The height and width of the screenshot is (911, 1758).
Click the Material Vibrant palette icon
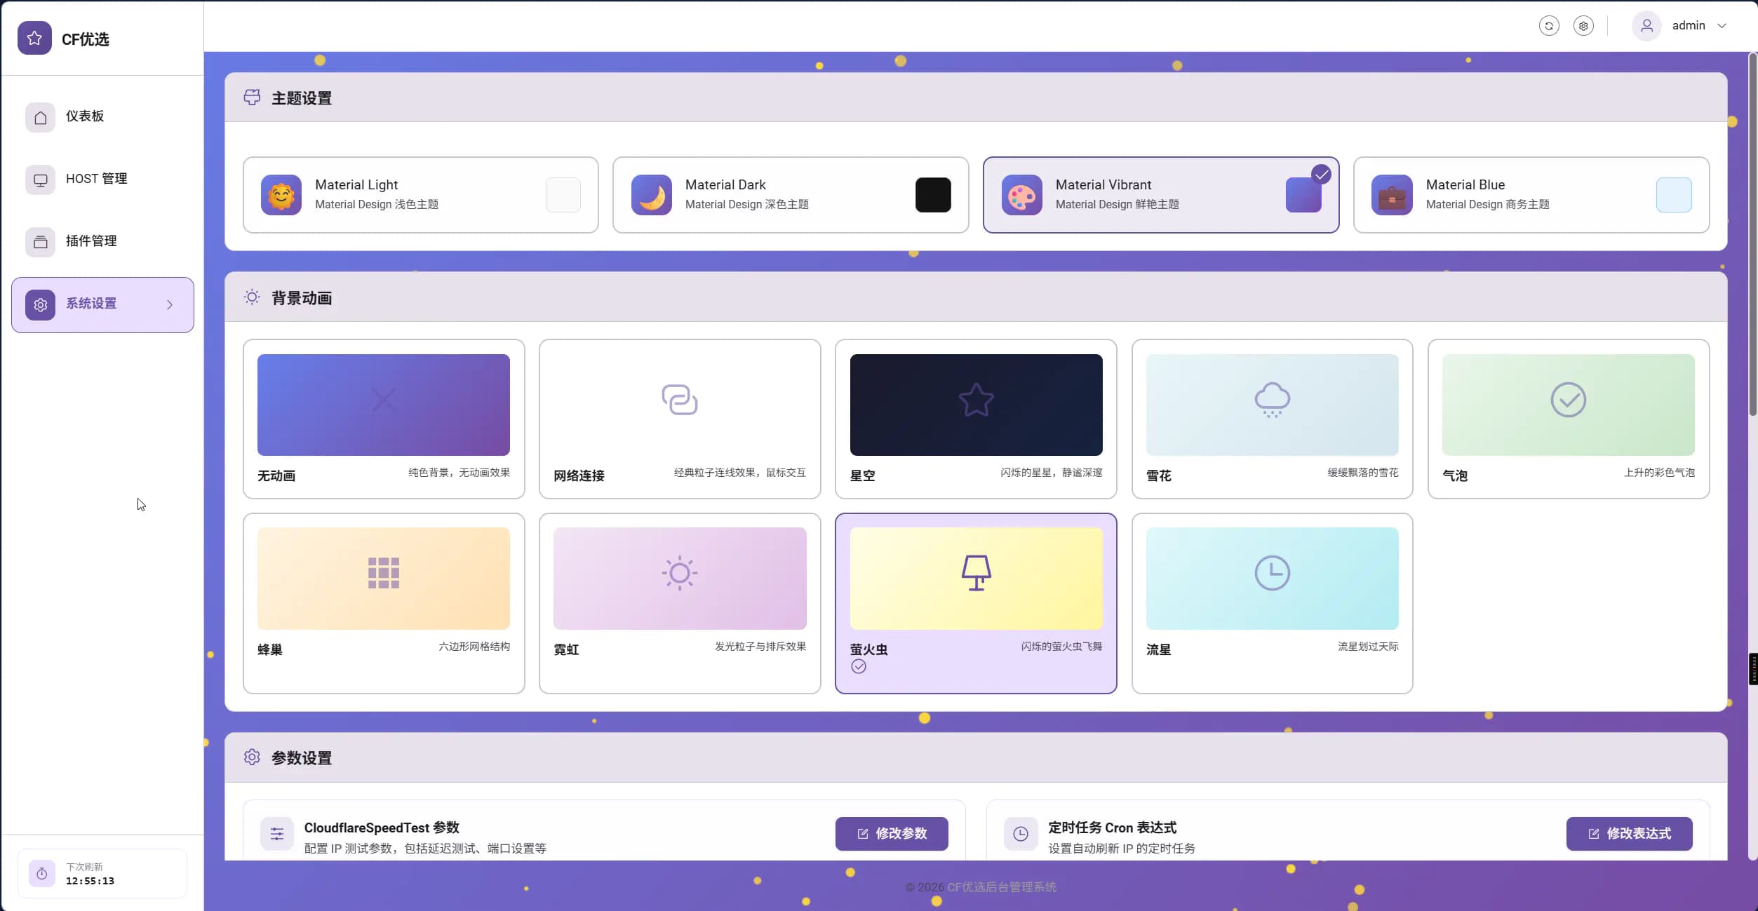coord(1022,195)
